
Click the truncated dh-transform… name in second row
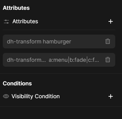(x=26, y=60)
